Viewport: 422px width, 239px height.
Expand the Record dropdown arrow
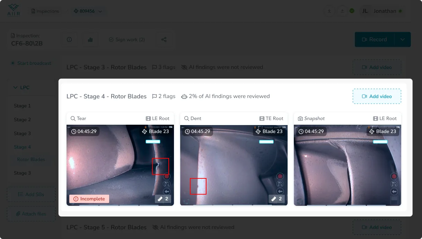tap(403, 39)
